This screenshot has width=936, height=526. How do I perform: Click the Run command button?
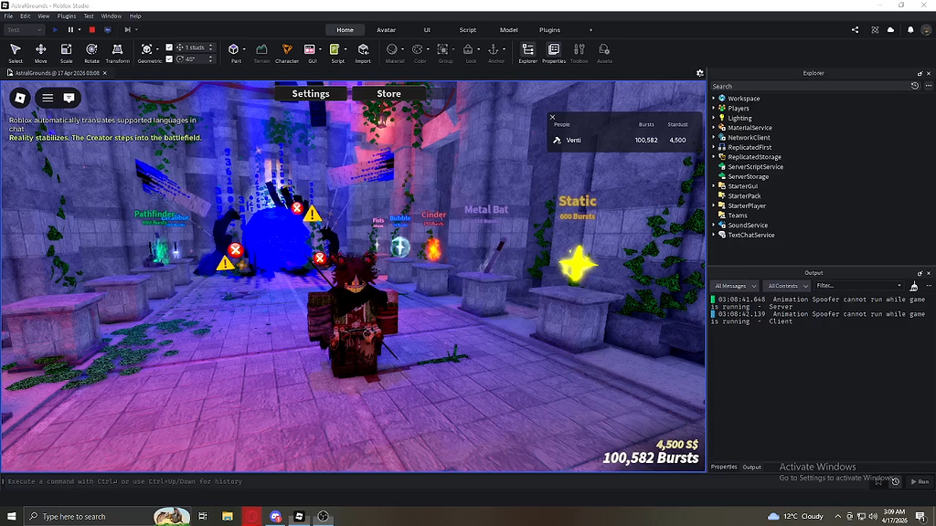point(920,481)
